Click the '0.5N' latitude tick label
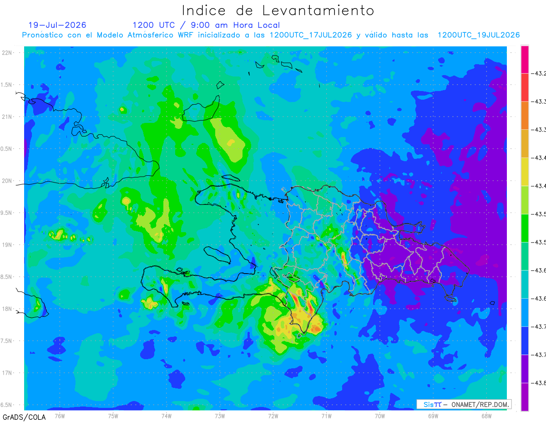The width and height of the screenshot is (546, 422). pos(7,148)
